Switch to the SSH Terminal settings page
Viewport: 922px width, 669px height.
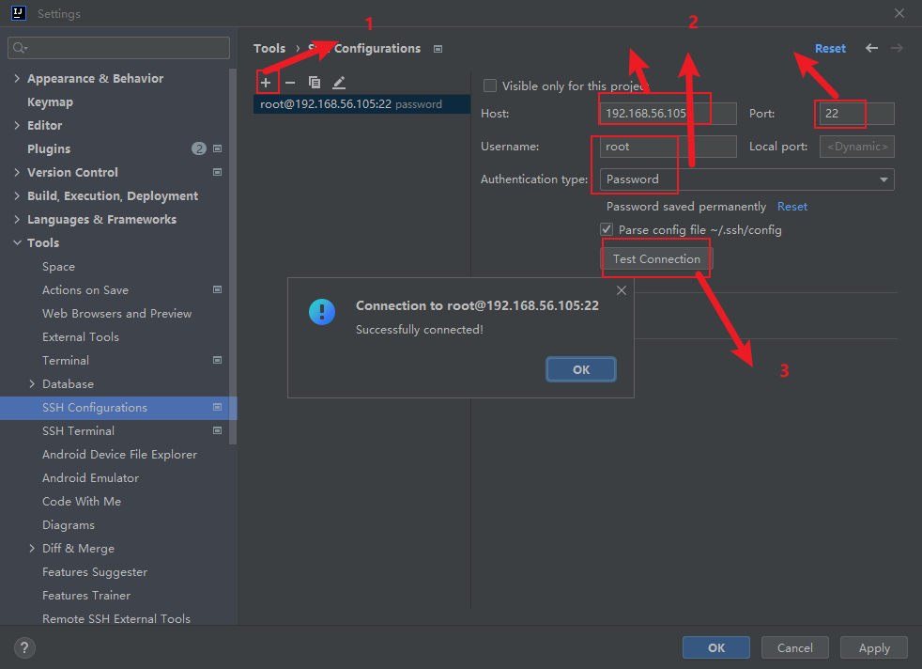[79, 430]
